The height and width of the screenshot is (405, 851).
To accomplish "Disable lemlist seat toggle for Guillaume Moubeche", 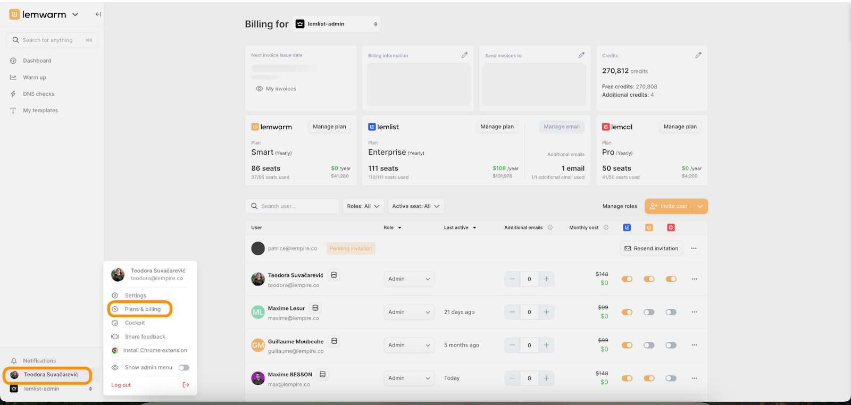I will [627, 345].
